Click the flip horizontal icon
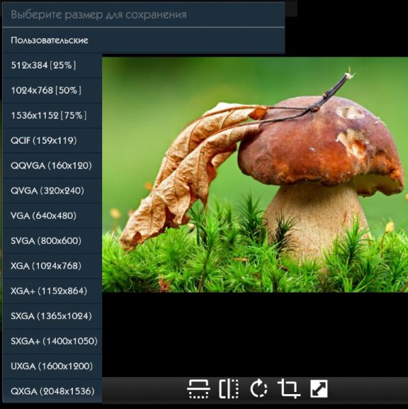The width and height of the screenshot is (408, 409). (229, 389)
